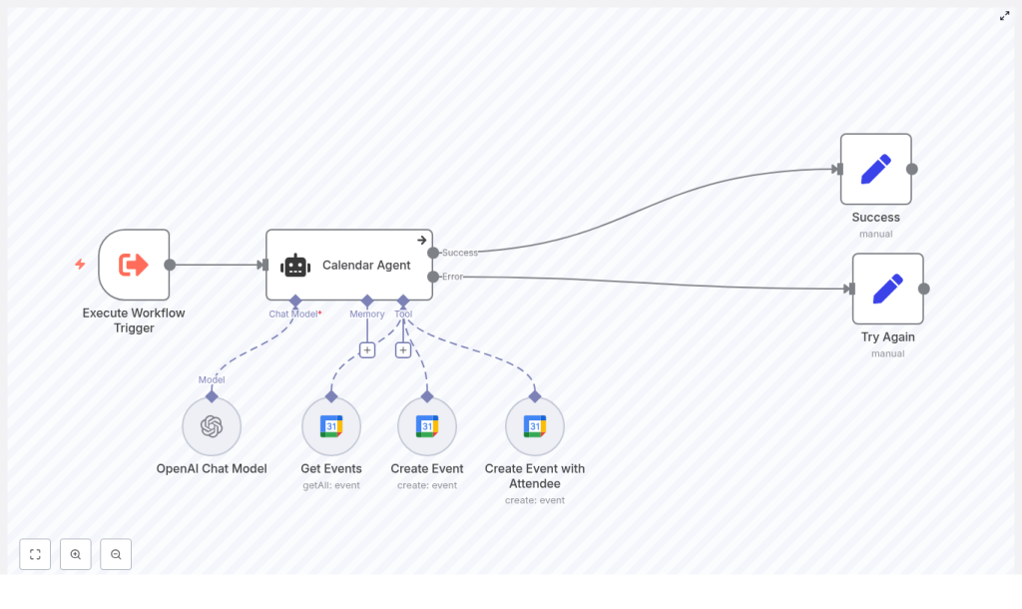Open the Success manual edit node
The width and height of the screenshot is (1022, 609).
(875, 168)
